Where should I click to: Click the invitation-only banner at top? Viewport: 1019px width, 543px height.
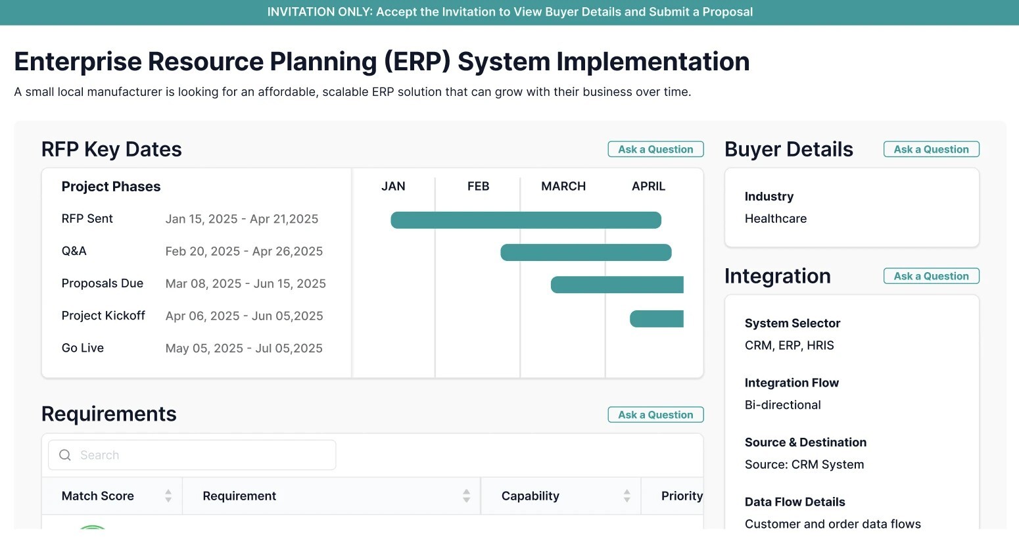coord(510,12)
